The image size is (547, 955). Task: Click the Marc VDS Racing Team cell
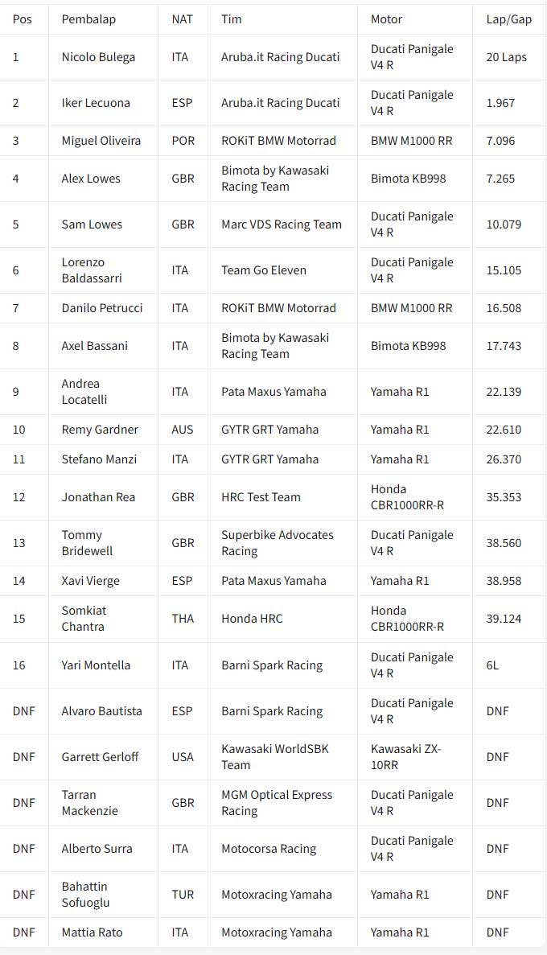click(282, 224)
